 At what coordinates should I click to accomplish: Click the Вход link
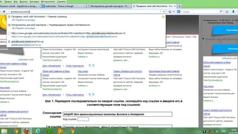188,36
